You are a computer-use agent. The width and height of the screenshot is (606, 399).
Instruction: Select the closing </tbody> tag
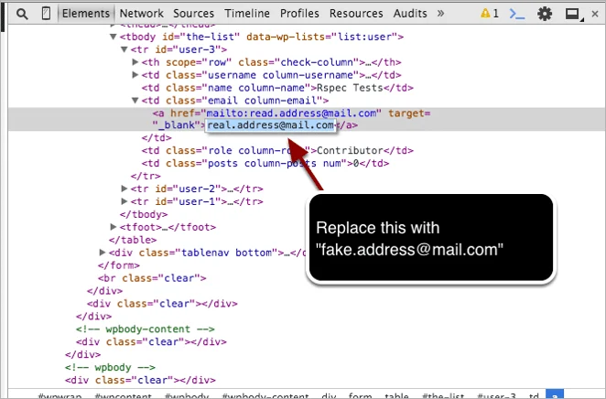click(x=144, y=214)
